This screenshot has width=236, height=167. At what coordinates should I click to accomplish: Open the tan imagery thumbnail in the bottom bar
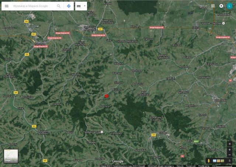click(x=218, y=161)
